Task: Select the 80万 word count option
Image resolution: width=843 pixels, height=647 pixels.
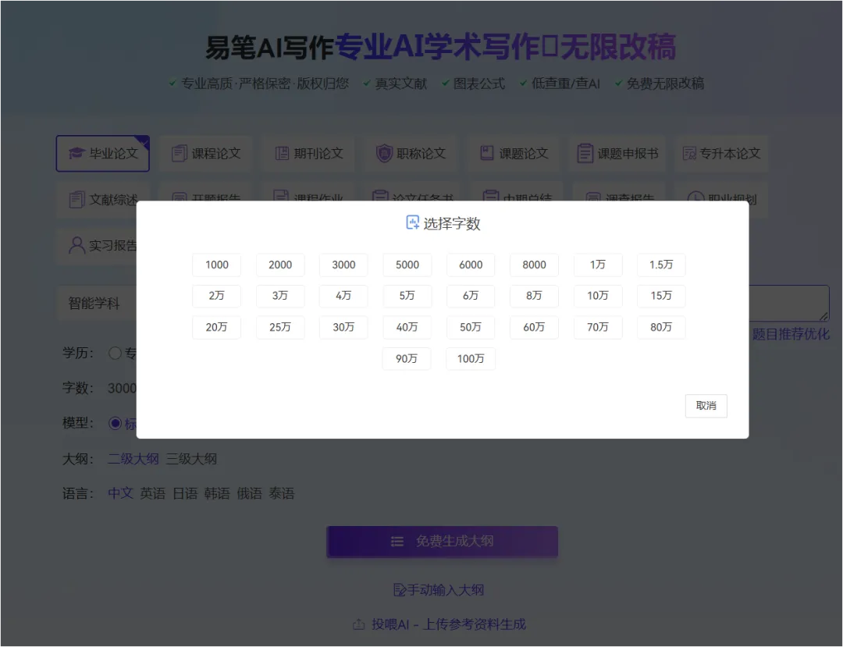Action: tap(661, 327)
